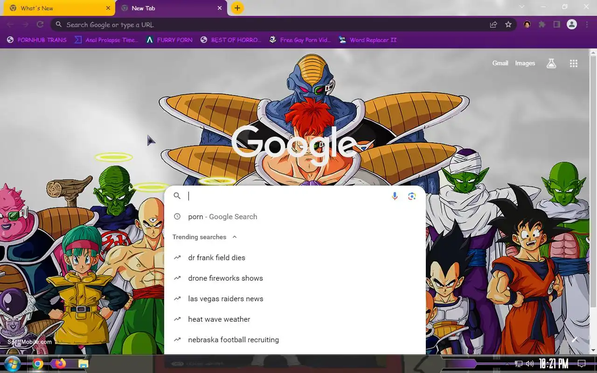Select "nebraska football recruiting" suggestion
The image size is (597, 373).
(295, 340)
